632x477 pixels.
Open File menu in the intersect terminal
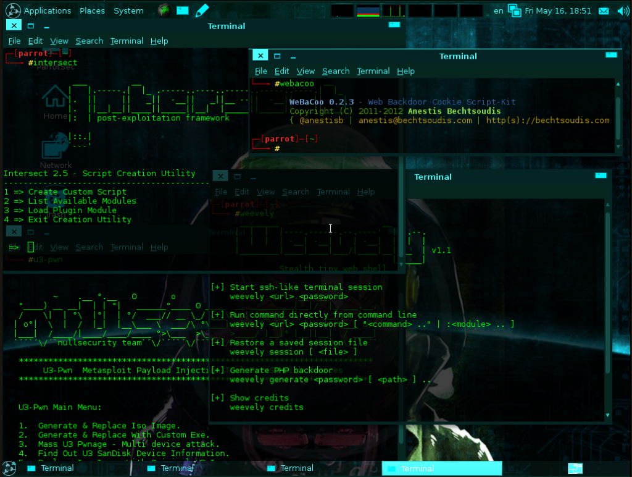point(15,41)
